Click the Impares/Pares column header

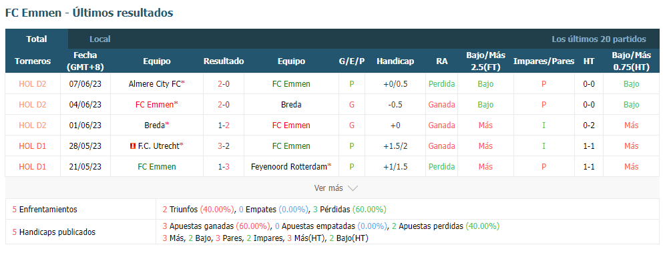click(543, 61)
